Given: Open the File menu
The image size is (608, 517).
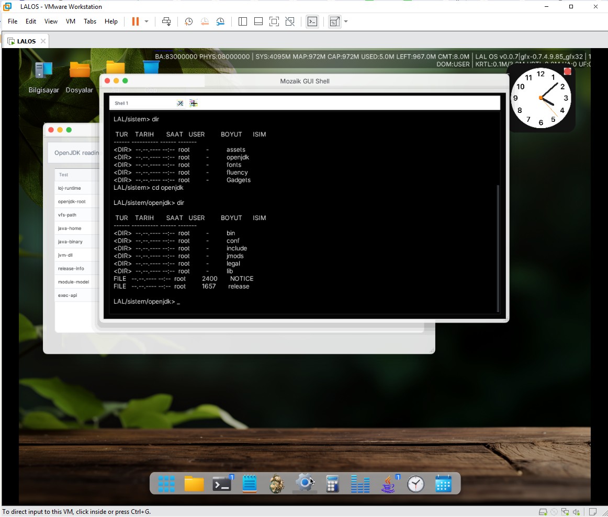Looking at the screenshot, I should pos(13,21).
